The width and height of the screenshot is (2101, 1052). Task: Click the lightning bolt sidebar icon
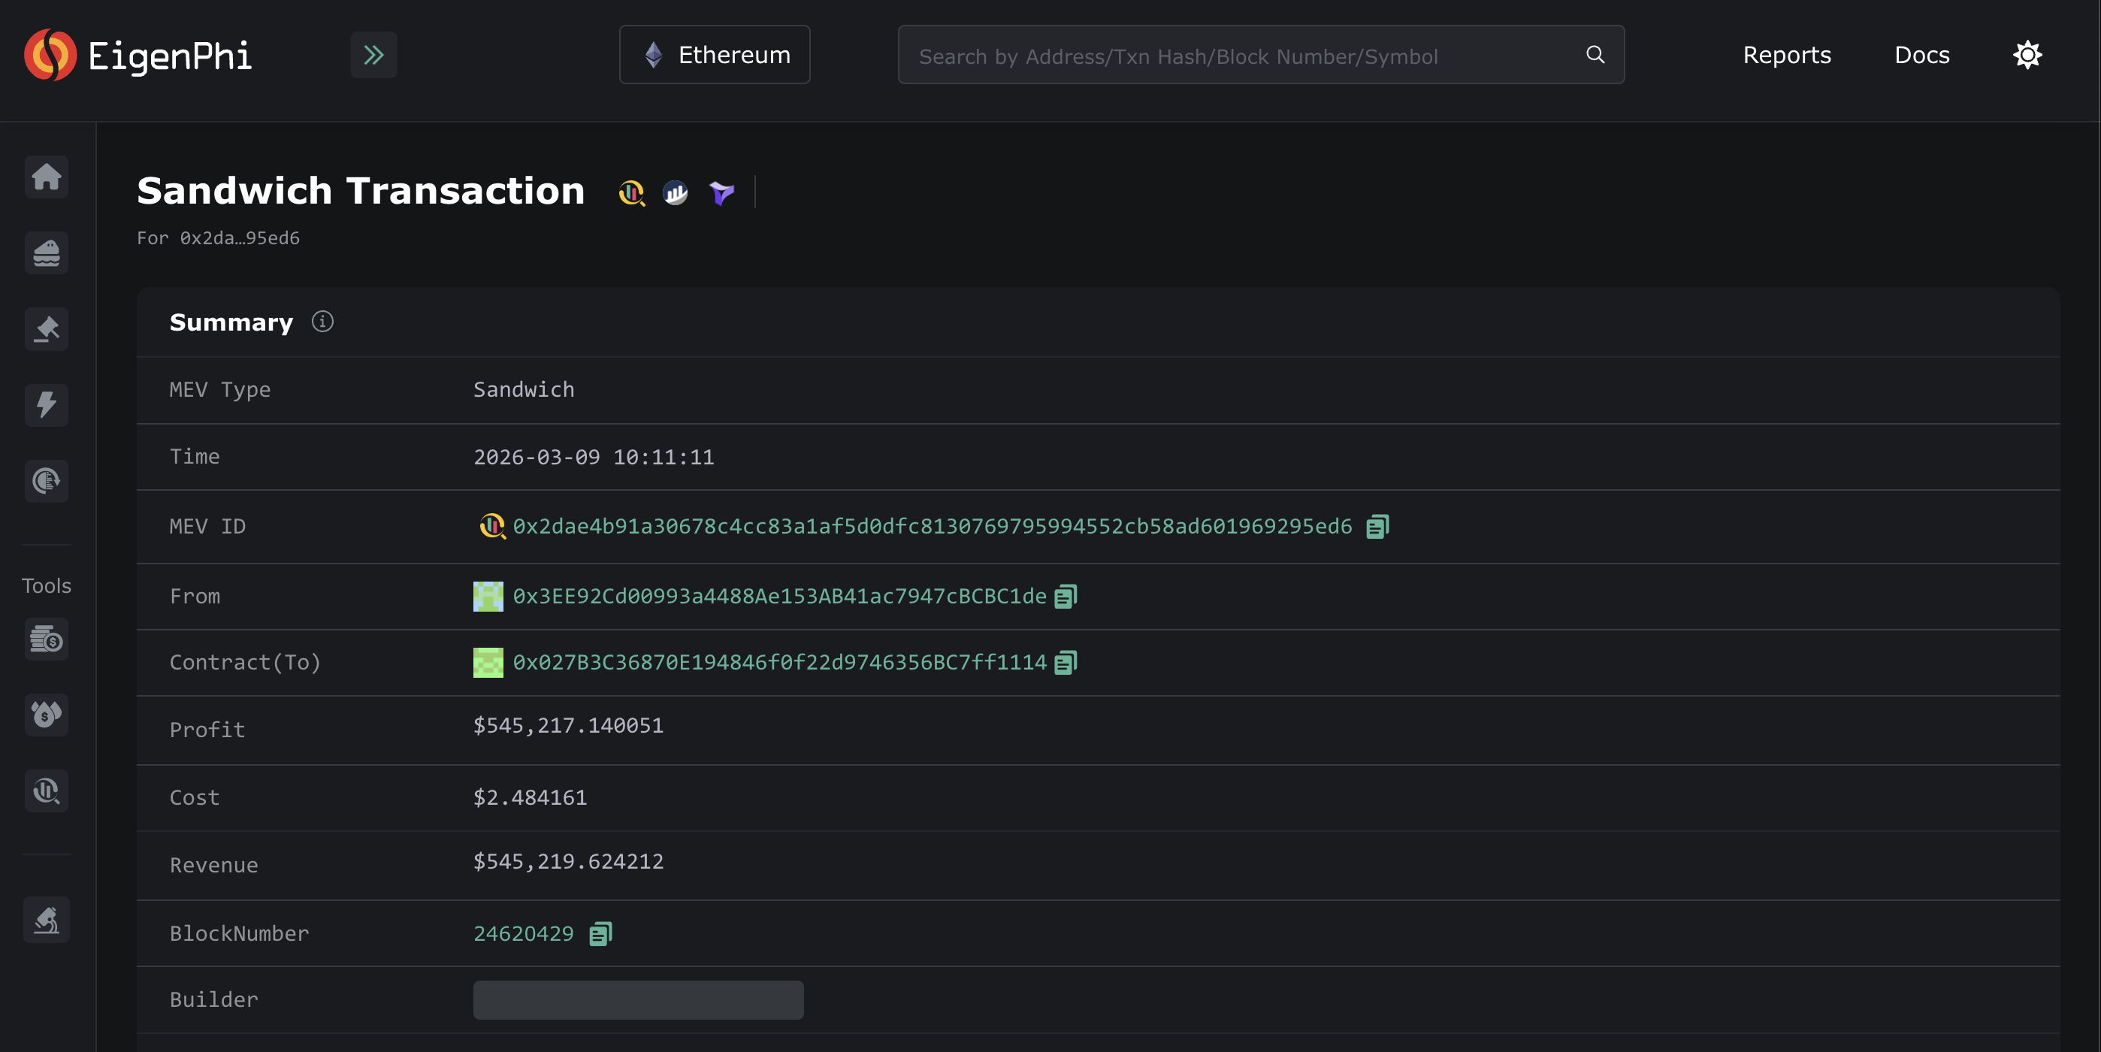(x=47, y=404)
